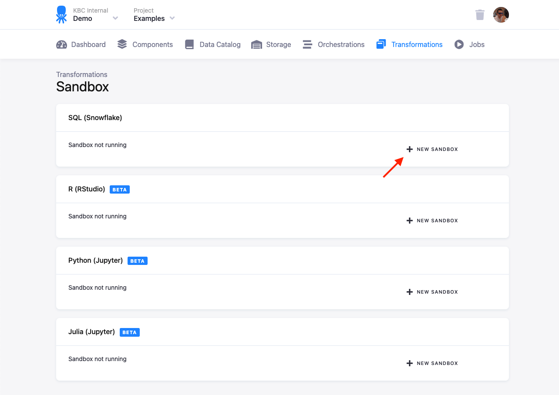Click plus icon in Python (Jupyter) row
The width and height of the screenshot is (559, 395).
tap(409, 292)
